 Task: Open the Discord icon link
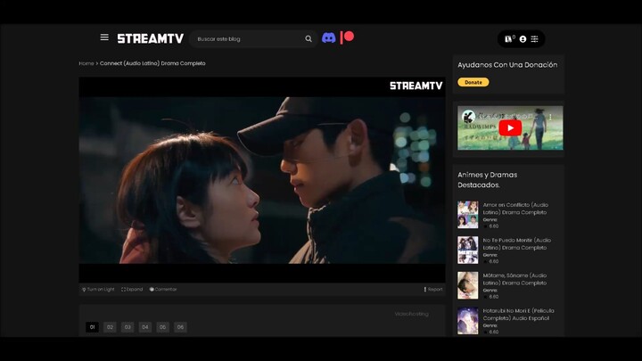pyautogui.click(x=328, y=38)
